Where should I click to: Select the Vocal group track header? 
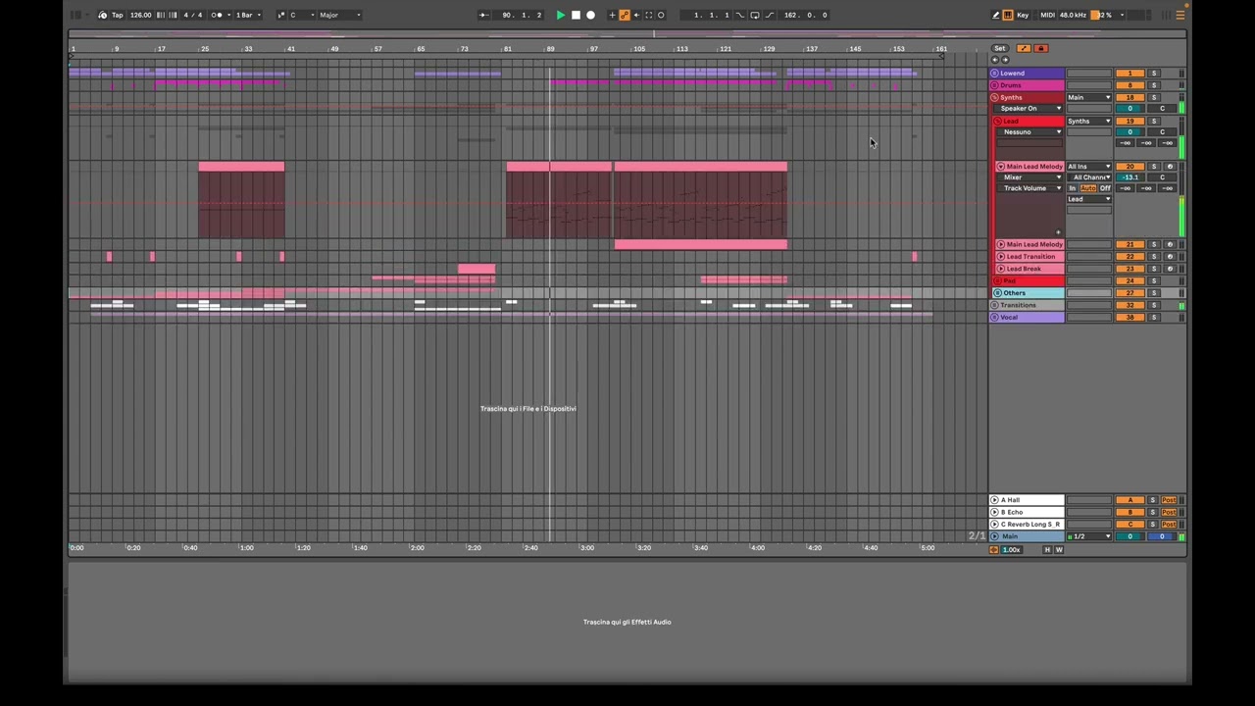tap(1028, 317)
